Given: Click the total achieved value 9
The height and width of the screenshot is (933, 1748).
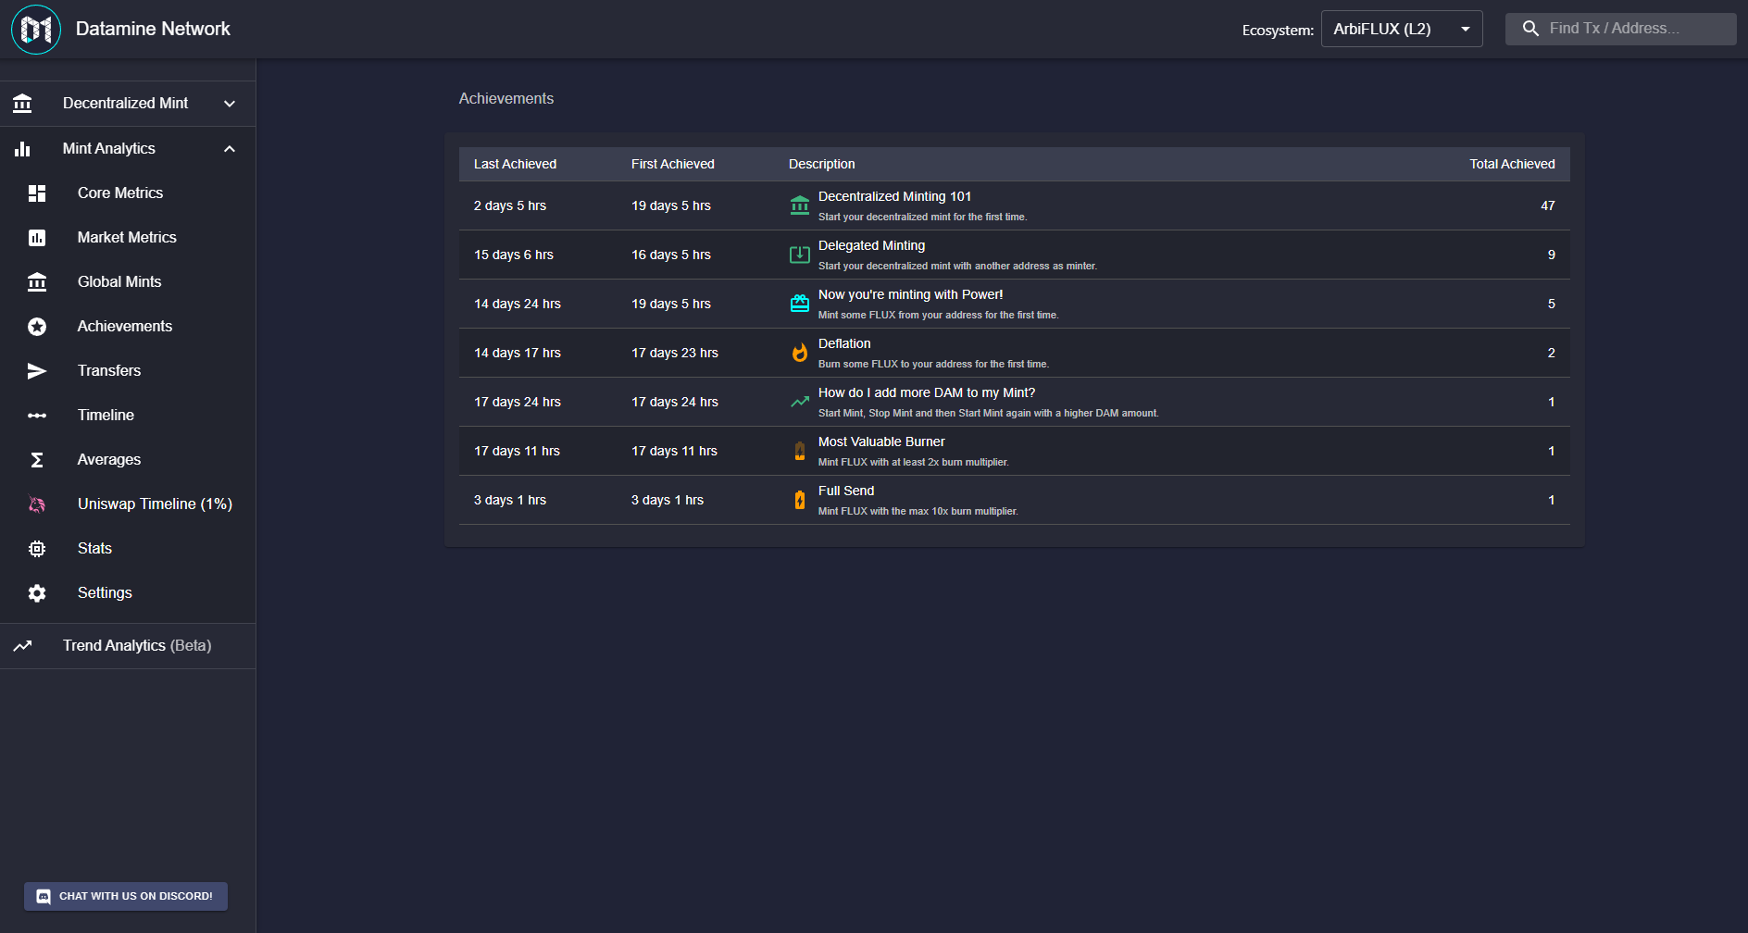Looking at the screenshot, I should [1551, 255].
